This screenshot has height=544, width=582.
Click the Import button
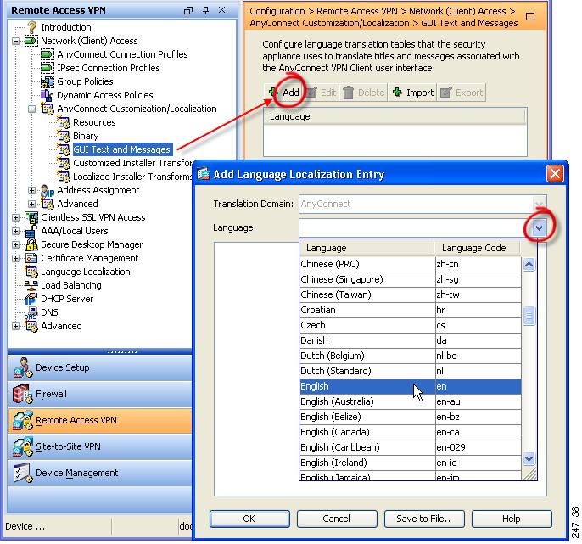click(412, 93)
